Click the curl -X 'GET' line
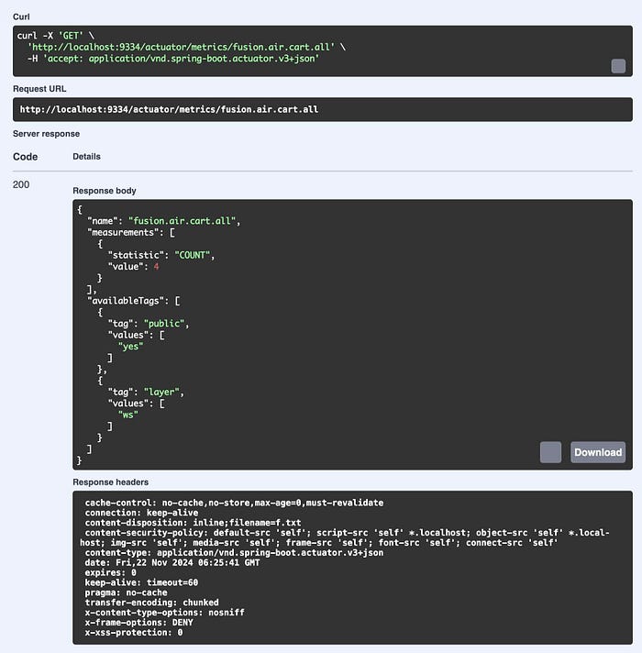 point(56,36)
